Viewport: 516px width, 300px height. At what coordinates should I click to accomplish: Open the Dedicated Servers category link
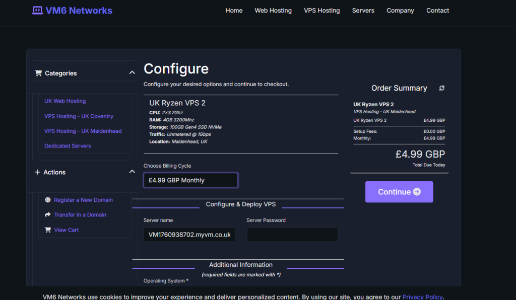[x=68, y=146]
